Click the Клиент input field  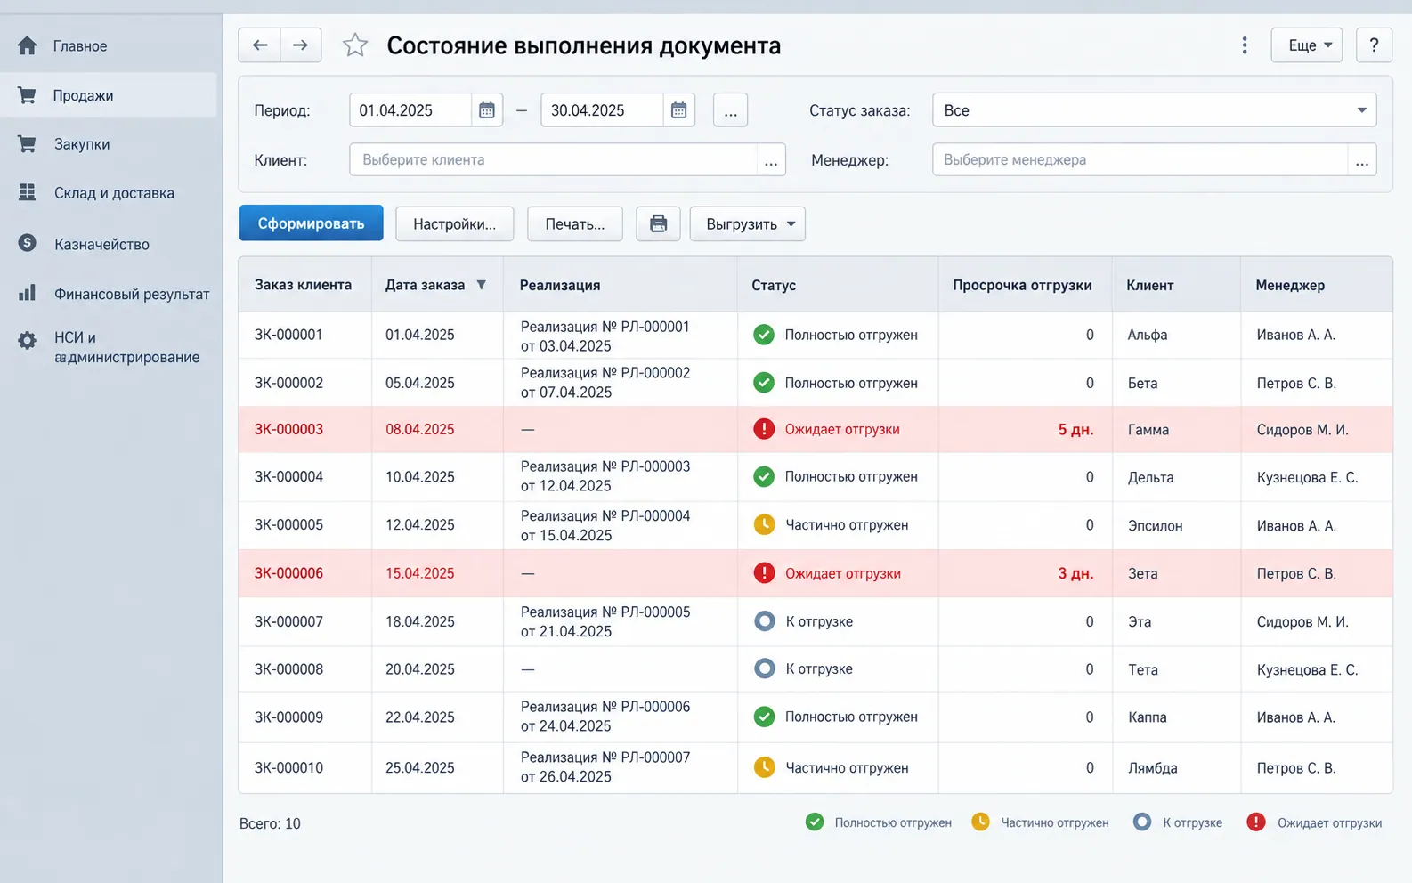point(554,160)
